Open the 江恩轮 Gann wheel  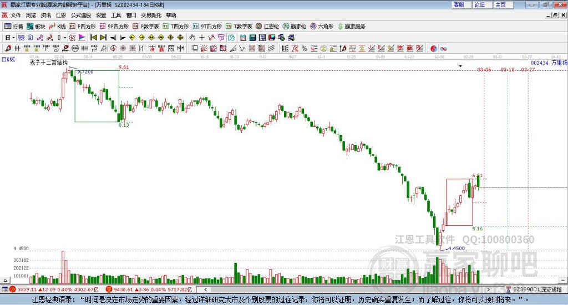click(x=267, y=27)
